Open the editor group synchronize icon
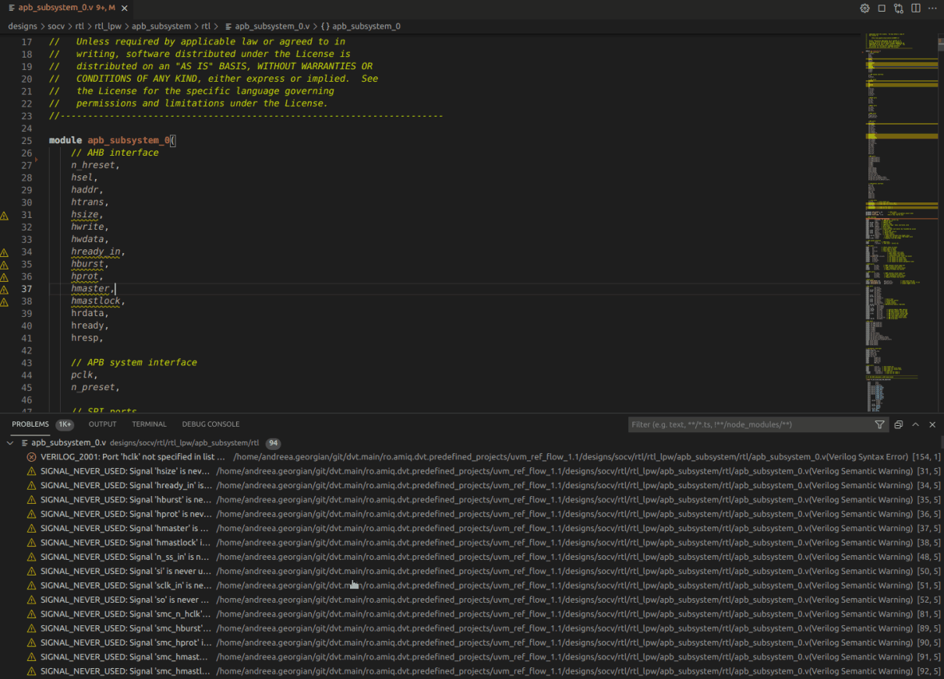This screenshot has height=679, width=944. coord(898,8)
